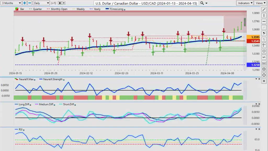
Task: Select the crosshair drawing tool
Action: (x=264, y=45)
